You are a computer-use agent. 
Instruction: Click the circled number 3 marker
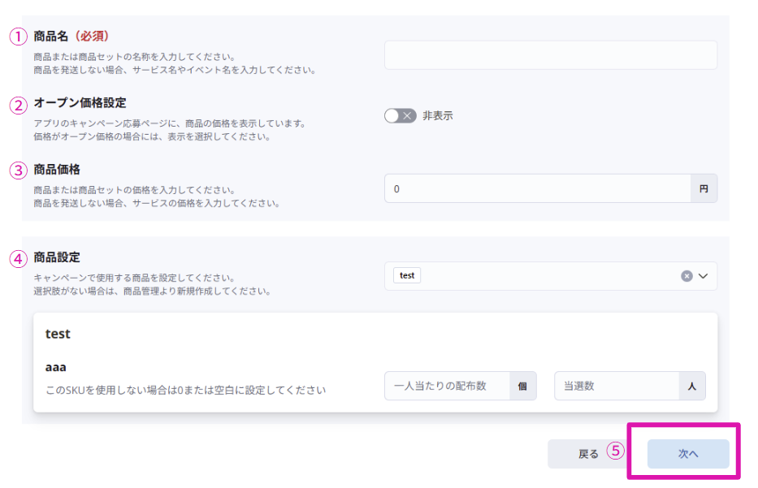(x=18, y=171)
